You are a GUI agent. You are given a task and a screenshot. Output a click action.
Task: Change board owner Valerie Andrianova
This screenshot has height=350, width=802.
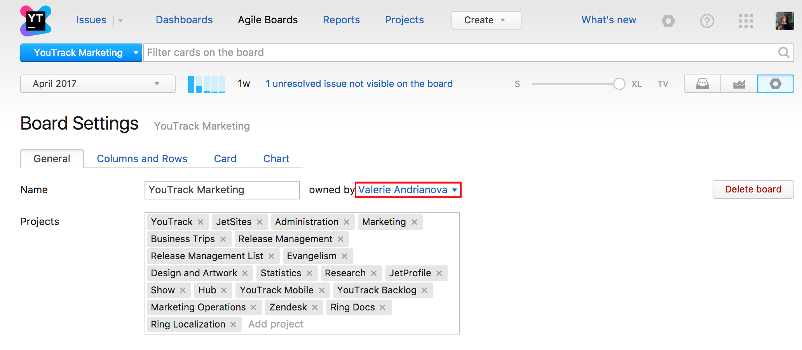408,190
